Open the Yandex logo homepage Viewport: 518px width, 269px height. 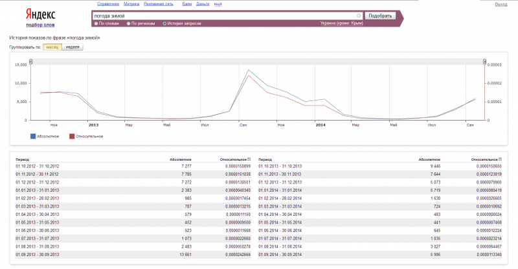coord(40,14)
